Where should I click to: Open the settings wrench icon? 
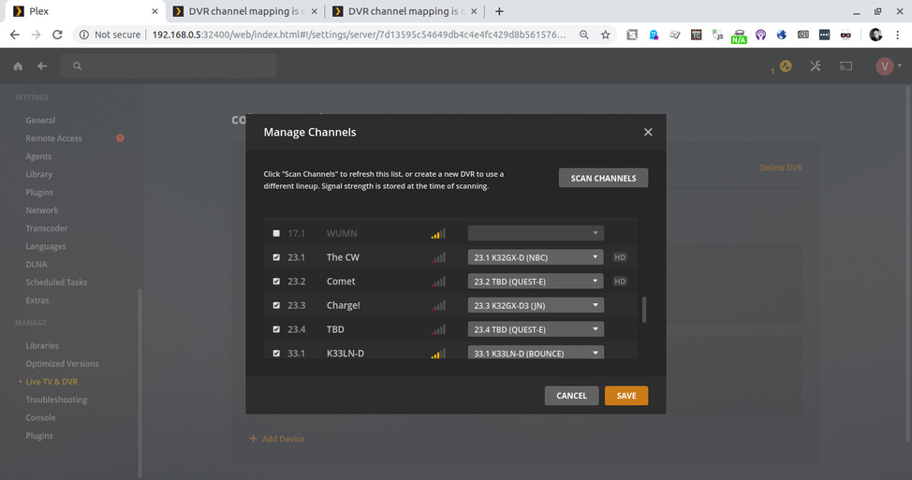tap(816, 66)
